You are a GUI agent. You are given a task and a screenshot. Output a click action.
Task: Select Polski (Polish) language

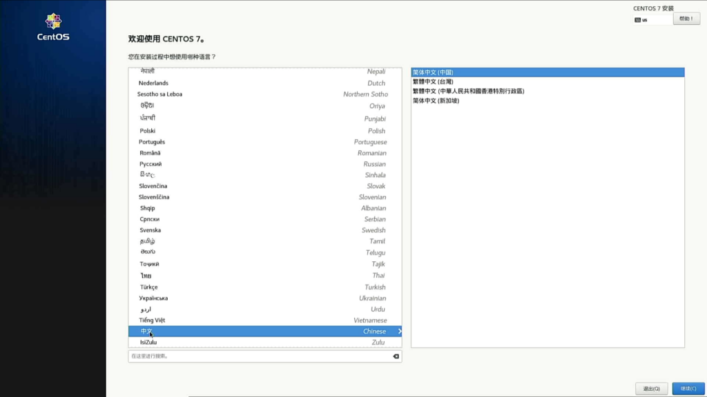[x=264, y=130]
